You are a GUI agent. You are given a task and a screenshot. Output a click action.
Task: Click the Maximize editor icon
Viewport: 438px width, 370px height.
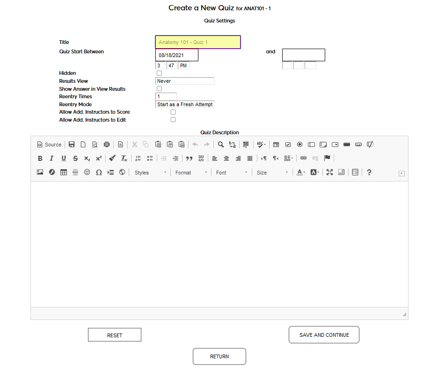(x=329, y=172)
